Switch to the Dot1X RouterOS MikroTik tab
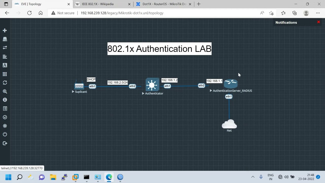The width and height of the screenshot is (325, 183). coord(164,4)
